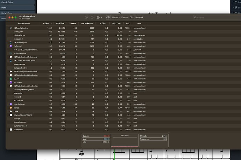Click the Clock process icon
This screenshot has width=241, height=160.
coord(11,111)
